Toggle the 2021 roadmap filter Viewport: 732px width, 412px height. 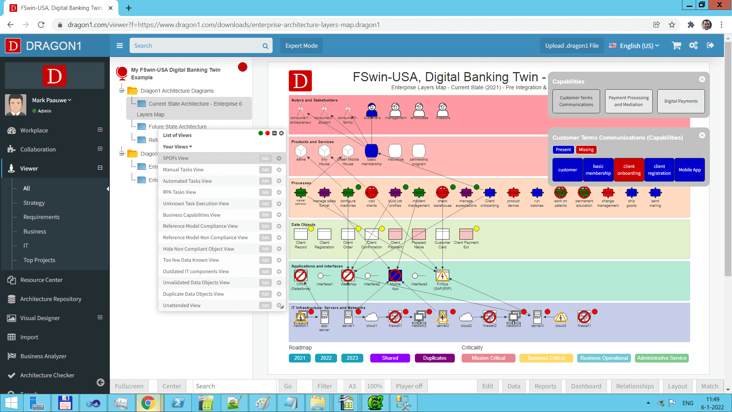tap(300, 358)
